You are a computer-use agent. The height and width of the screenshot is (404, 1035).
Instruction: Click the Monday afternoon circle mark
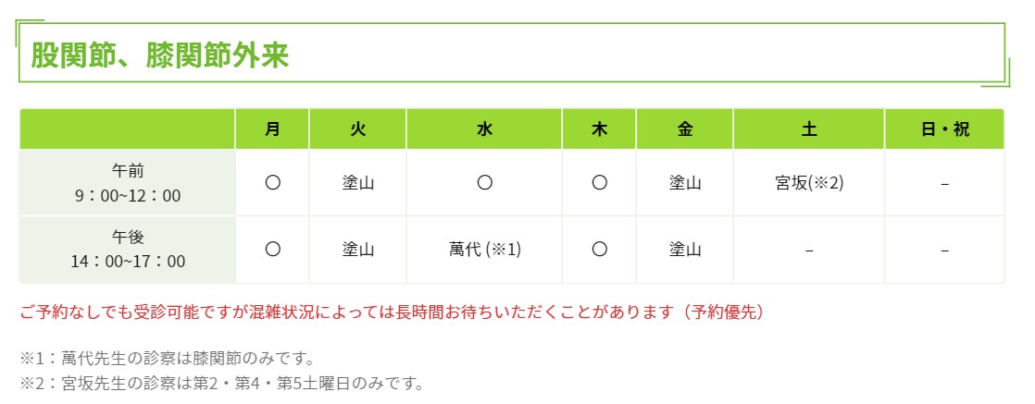pos(272,249)
